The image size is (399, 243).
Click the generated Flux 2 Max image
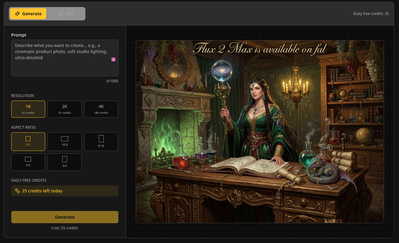[x=260, y=130]
